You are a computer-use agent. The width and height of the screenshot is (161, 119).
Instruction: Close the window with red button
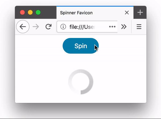[22, 13]
